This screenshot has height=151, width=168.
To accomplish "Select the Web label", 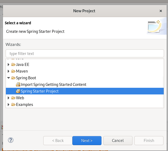I will click(x=20, y=98).
